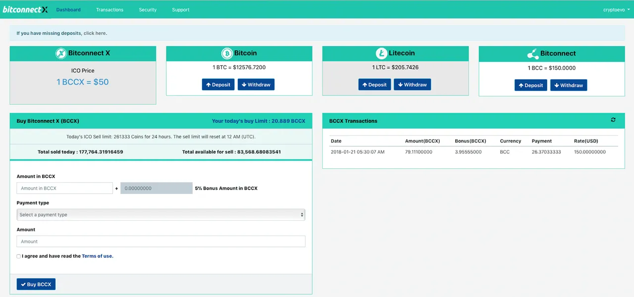Deposit Bitcoin
This screenshot has width=634, height=297.
click(218, 85)
